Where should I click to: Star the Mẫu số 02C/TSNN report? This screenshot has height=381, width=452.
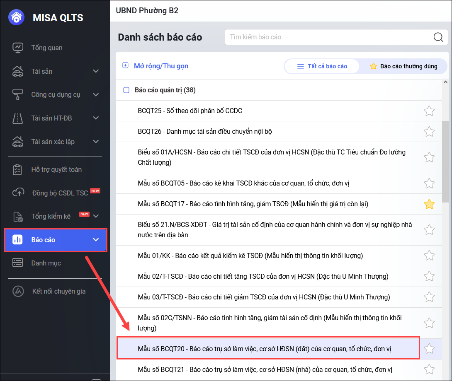429,323
